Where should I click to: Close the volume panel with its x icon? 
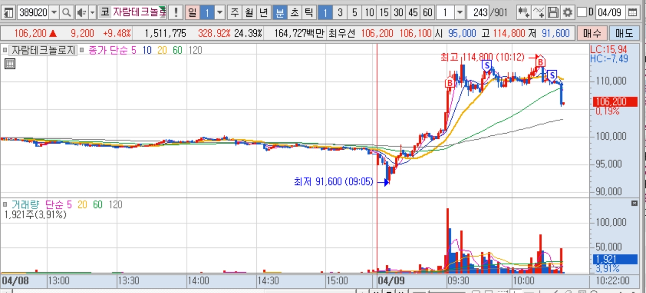click(635, 203)
